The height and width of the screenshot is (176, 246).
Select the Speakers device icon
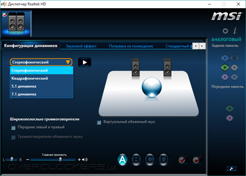point(16,23)
